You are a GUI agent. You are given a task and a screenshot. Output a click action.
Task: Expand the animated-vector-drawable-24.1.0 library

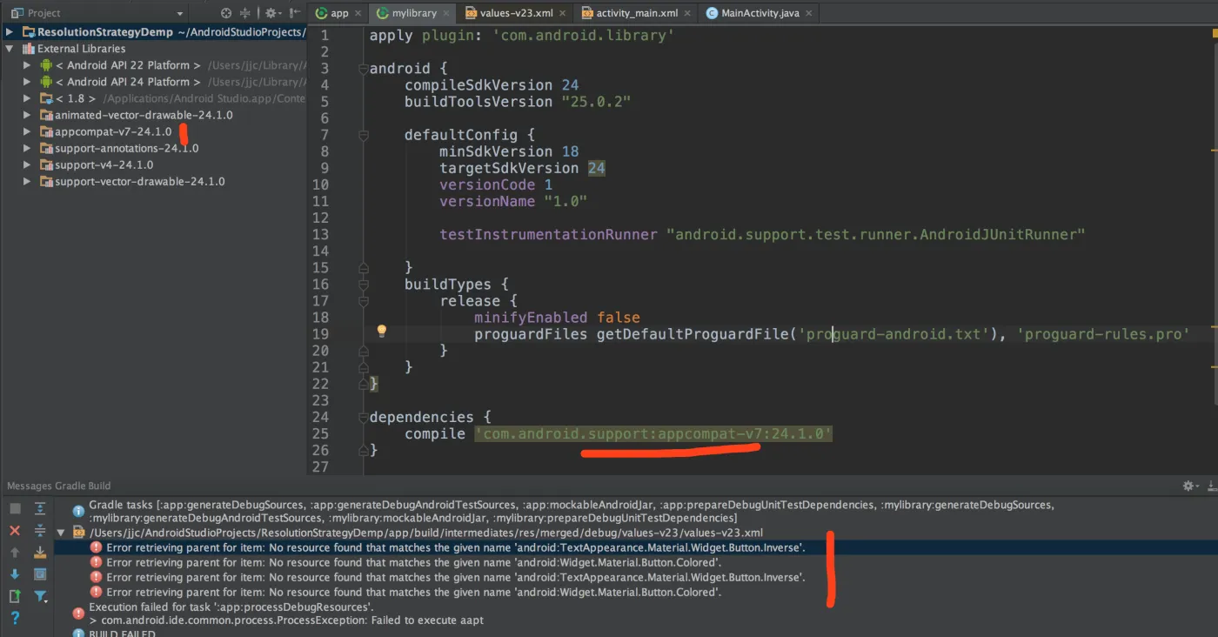27,115
